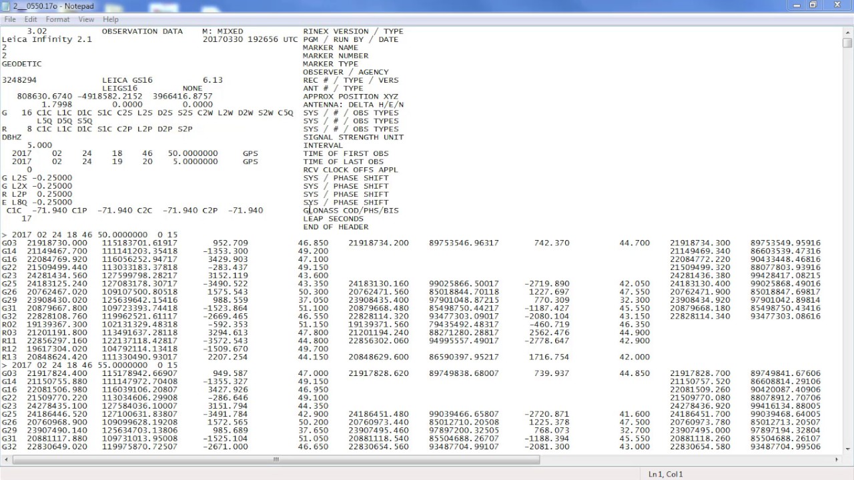This screenshot has height=480, width=854.
Task: Click the label 'ANTENNA: DELTA H/E/N'
Action: (x=353, y=105)
